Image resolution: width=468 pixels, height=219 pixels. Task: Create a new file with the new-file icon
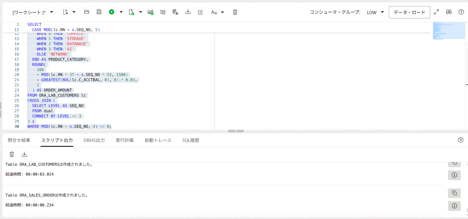pyautogui.click(x=66, y=12)
